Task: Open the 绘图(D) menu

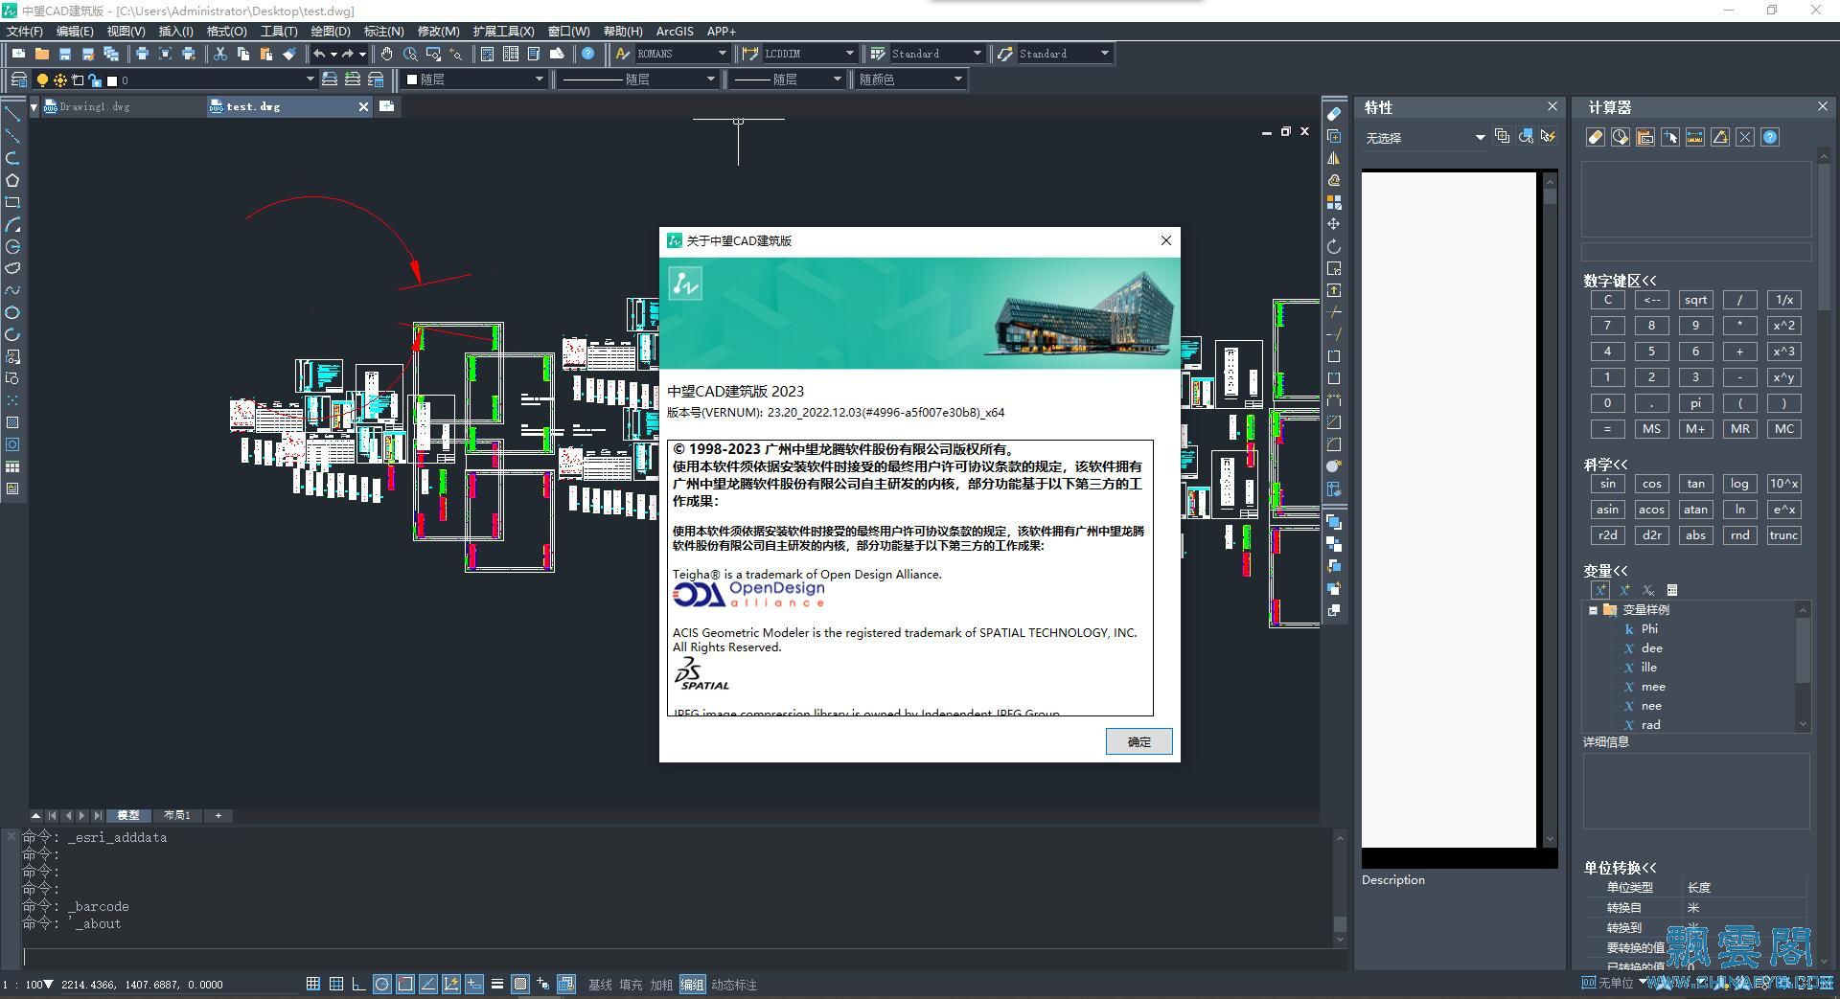Action: pyautogui.click(x=331, y=32)
